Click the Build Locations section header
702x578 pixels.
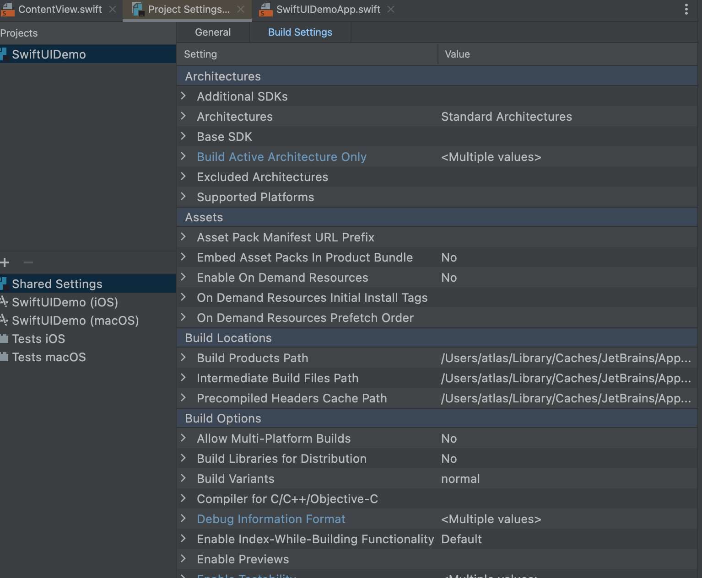[437, 338]
